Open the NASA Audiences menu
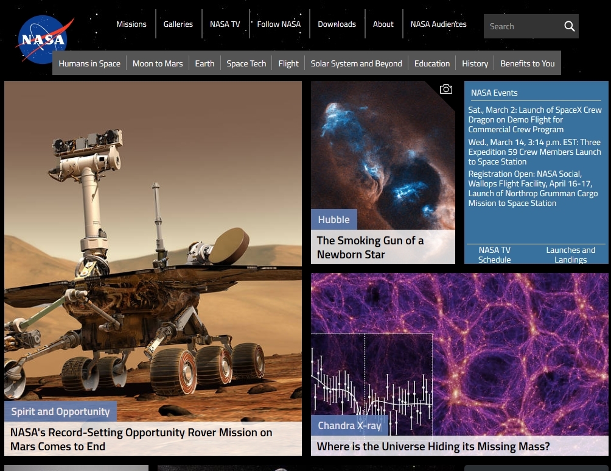The width and height of the screenshot is (611, 471). 438,24
